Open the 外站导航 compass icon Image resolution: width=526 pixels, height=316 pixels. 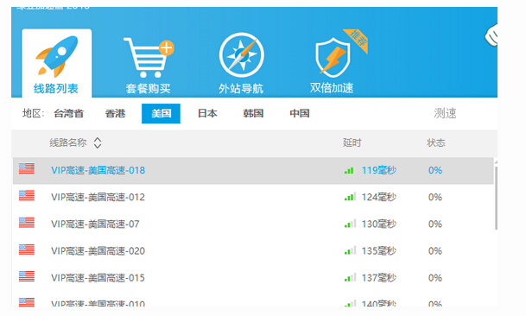point(242,54)
